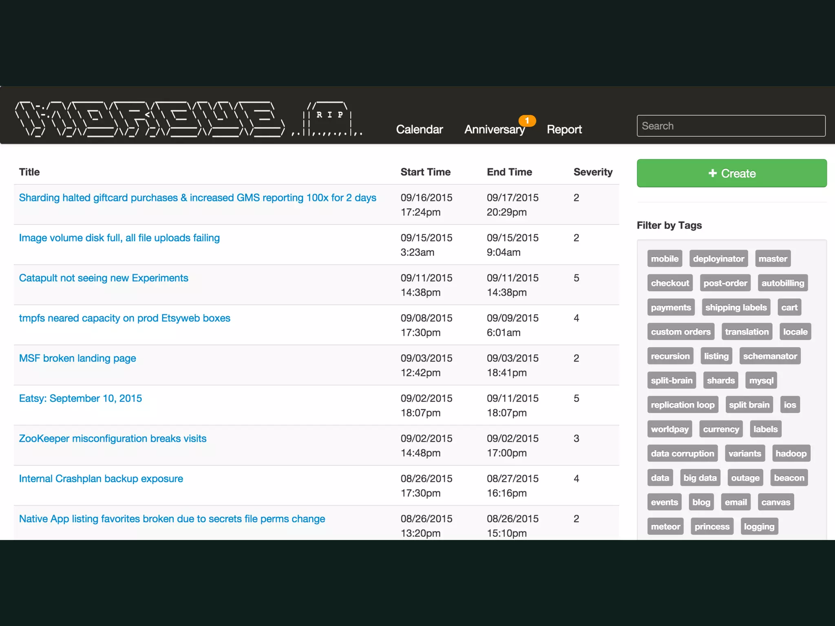Image resolution: width=835 pixels, height=626 pixels.
Task: Select the replication loop tag
Action: (682, 405)
